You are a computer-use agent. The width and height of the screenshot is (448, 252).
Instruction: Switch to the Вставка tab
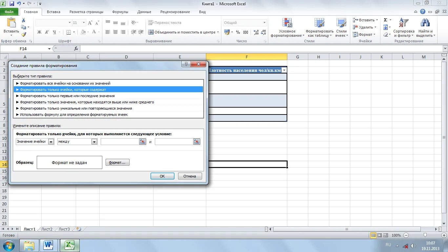click(53, 12)
